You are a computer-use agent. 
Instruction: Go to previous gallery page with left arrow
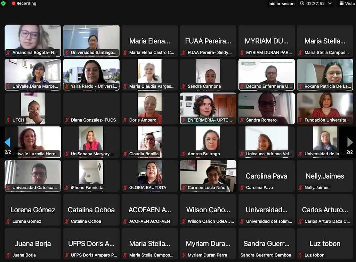(x=7, y=142)
